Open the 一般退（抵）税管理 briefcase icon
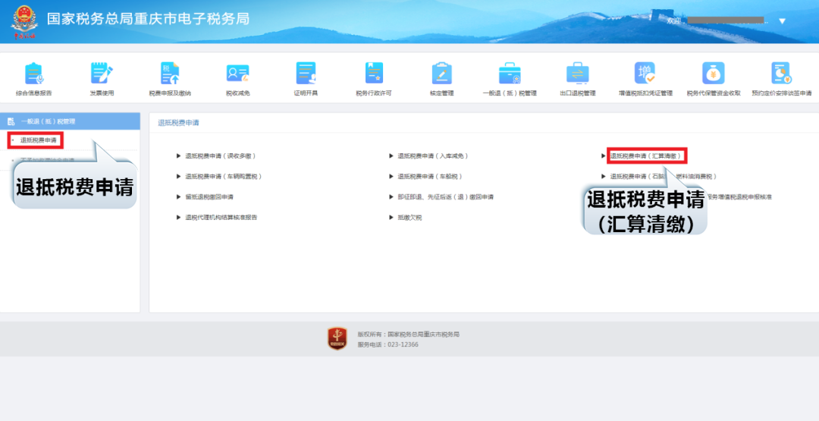The height and width of the screenshot is (421, 819). coord(510,73)
